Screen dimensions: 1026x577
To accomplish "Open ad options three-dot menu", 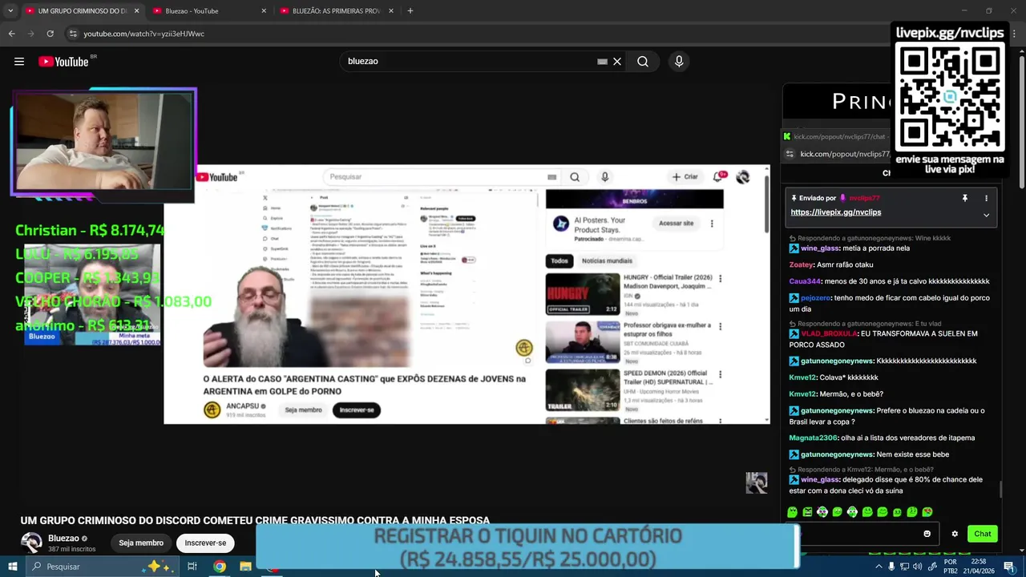I will point(712,224).
